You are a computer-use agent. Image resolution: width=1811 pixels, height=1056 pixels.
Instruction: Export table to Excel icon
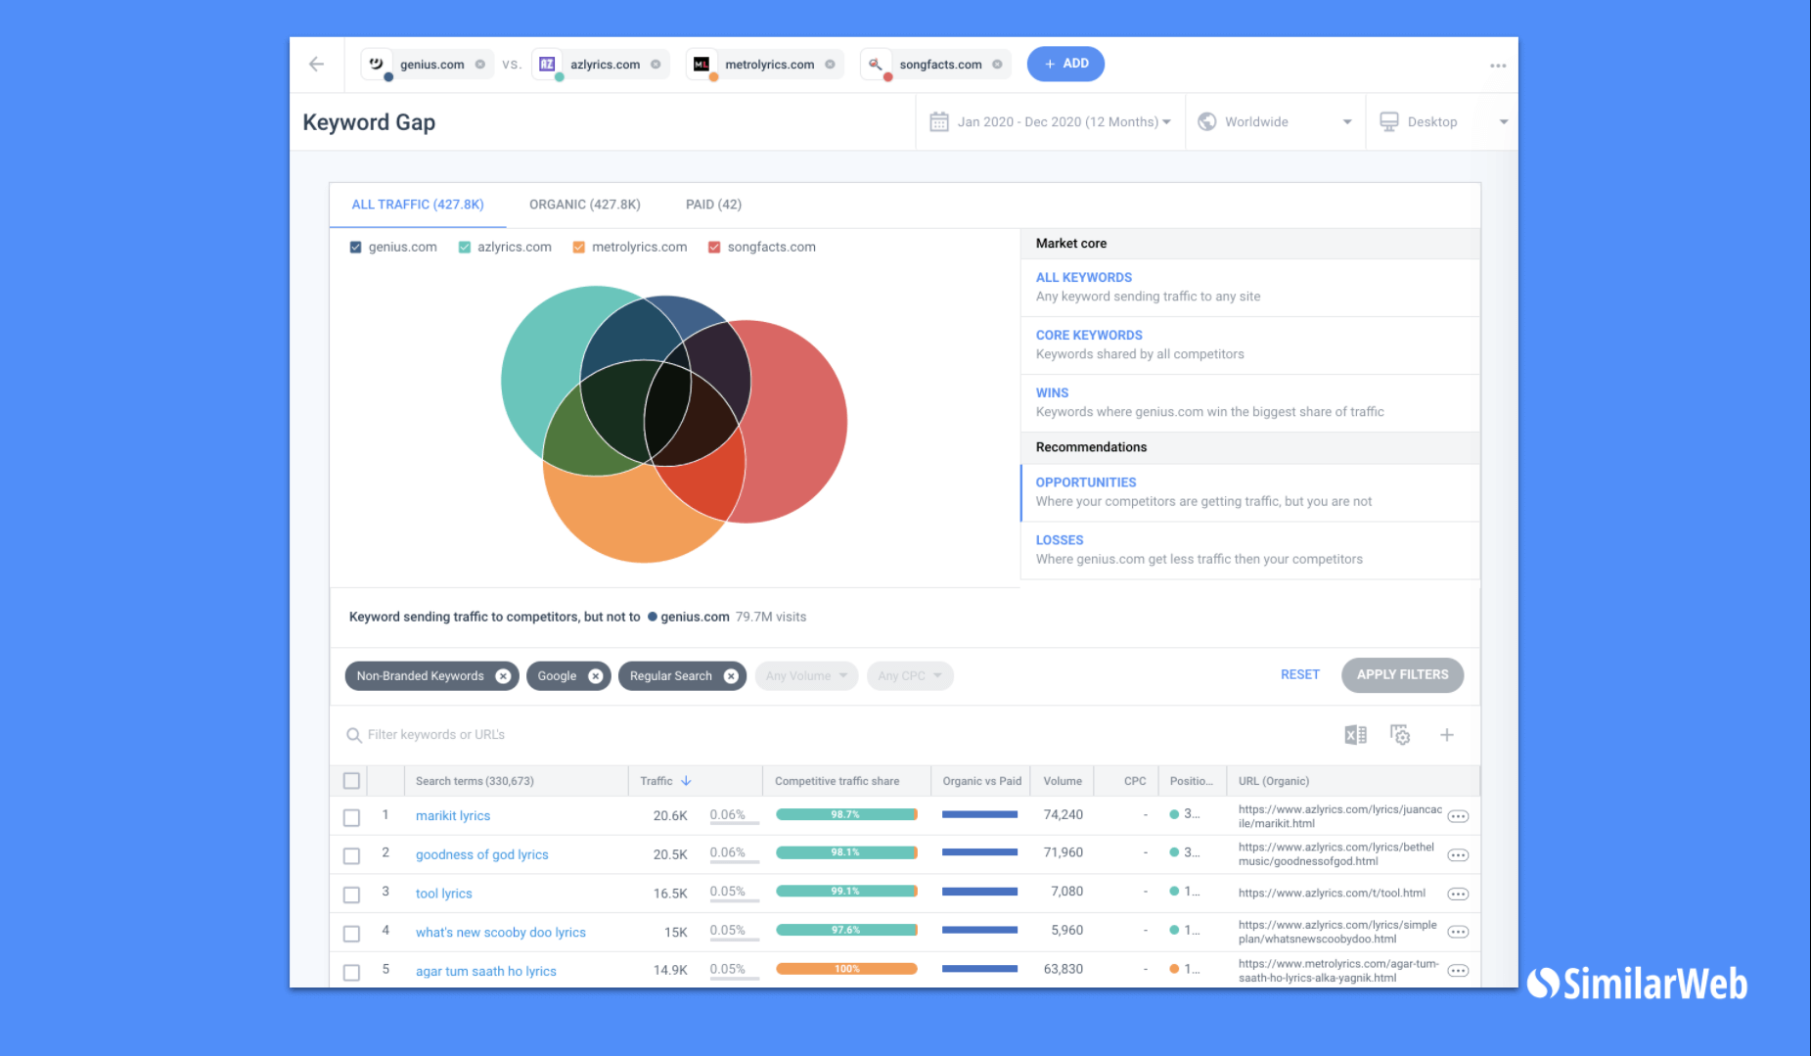(x=1355, y=735)
